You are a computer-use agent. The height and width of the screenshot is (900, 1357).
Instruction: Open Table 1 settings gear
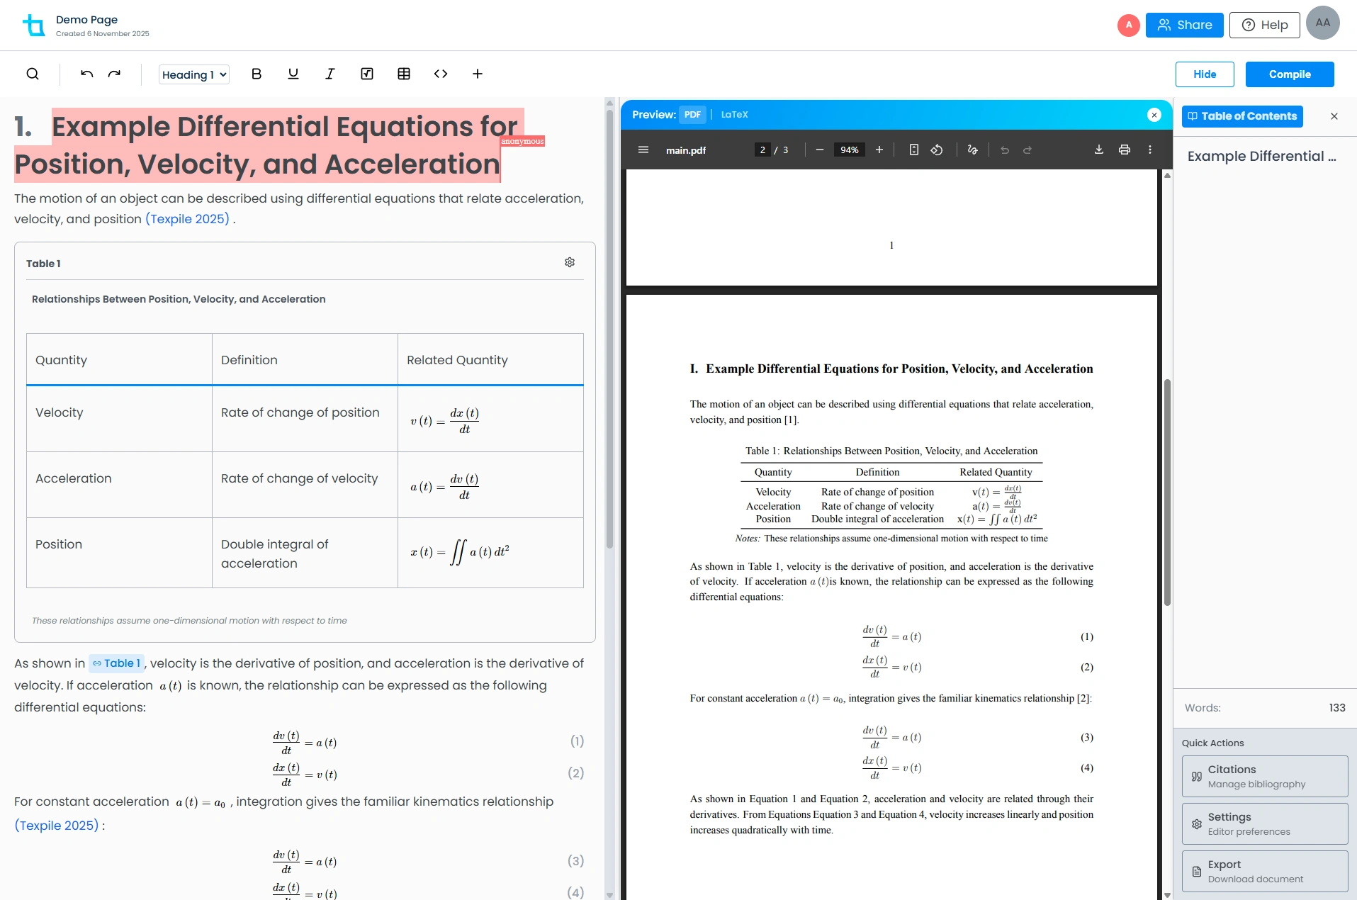point(570,262)
